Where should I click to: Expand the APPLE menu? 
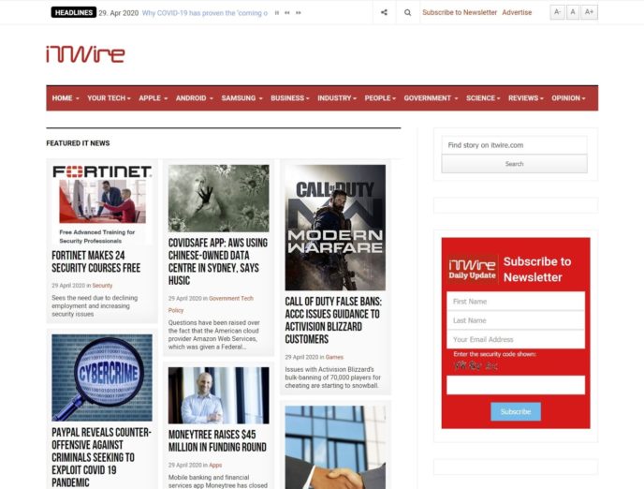click(153, 98)
